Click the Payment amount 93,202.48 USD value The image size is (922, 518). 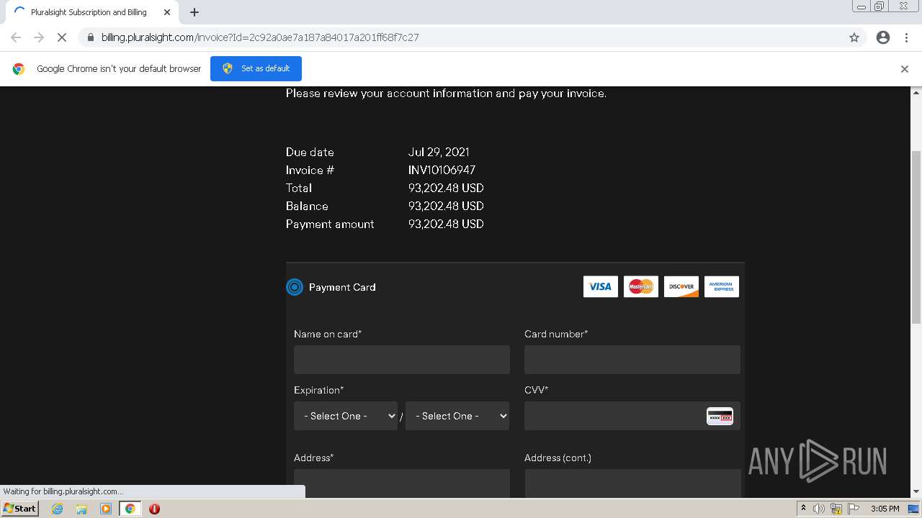(x=446, y=224)
